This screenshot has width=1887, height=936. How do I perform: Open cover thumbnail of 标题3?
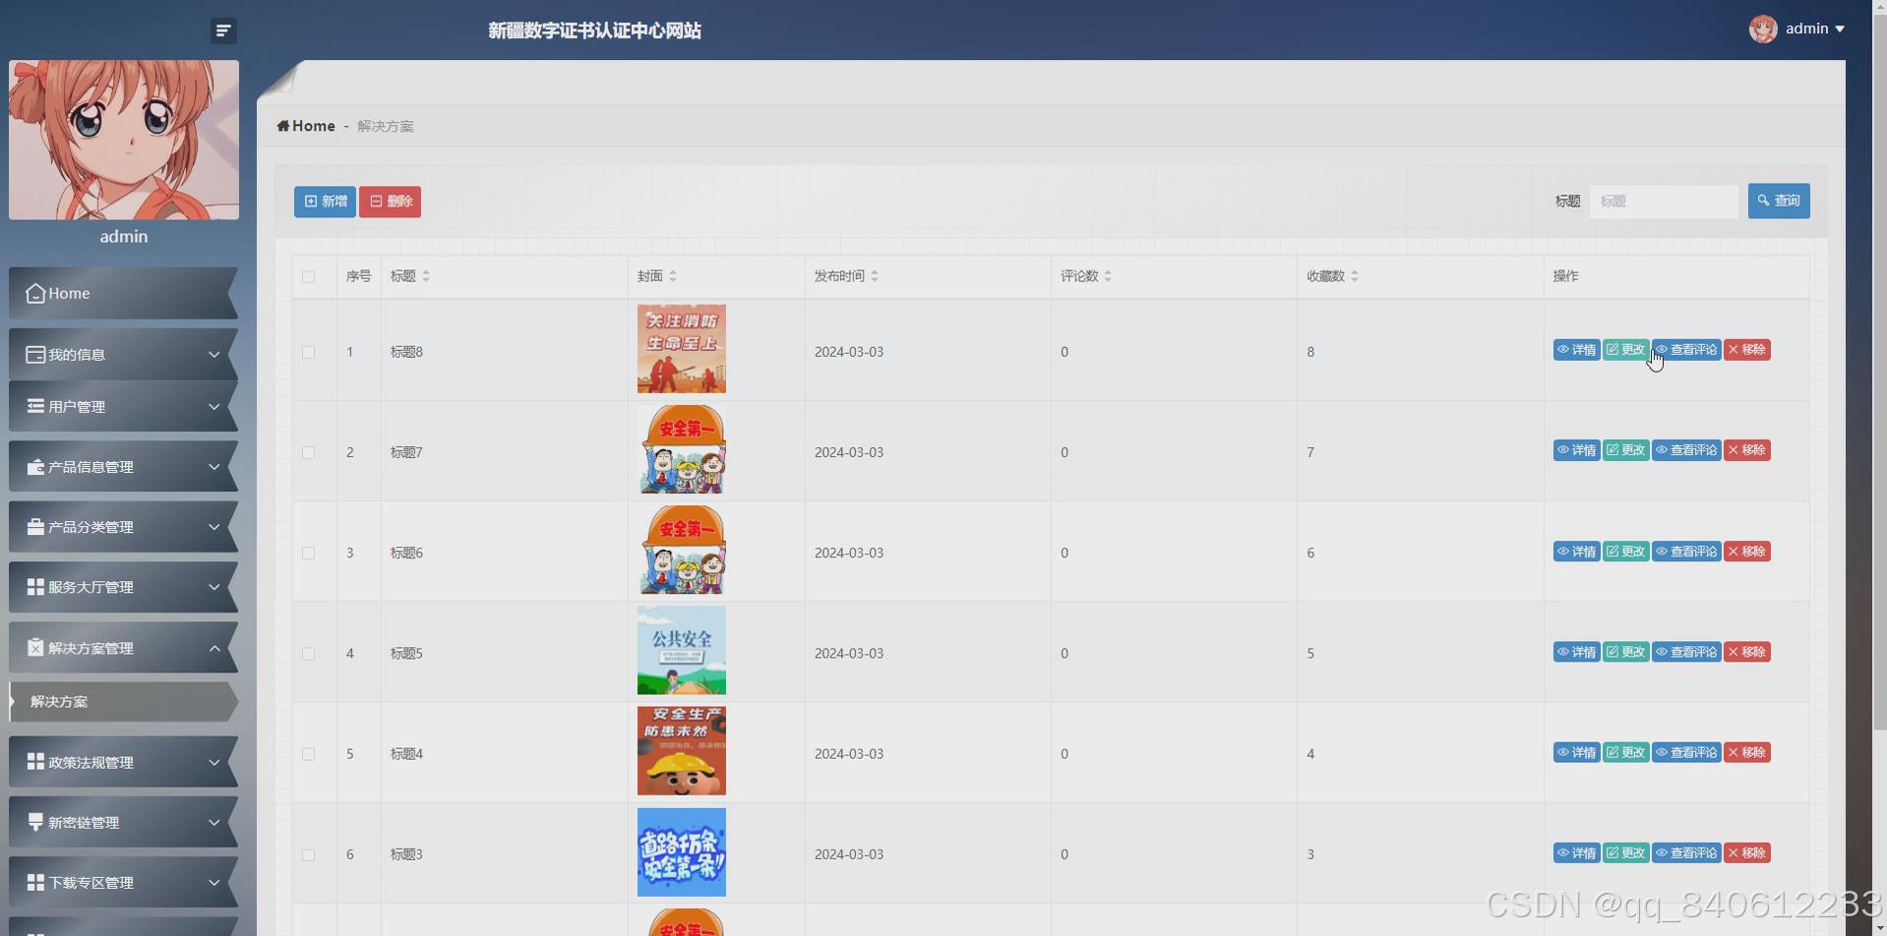(682, 852)
